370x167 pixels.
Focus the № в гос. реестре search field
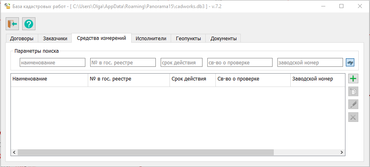click(123, 62)
